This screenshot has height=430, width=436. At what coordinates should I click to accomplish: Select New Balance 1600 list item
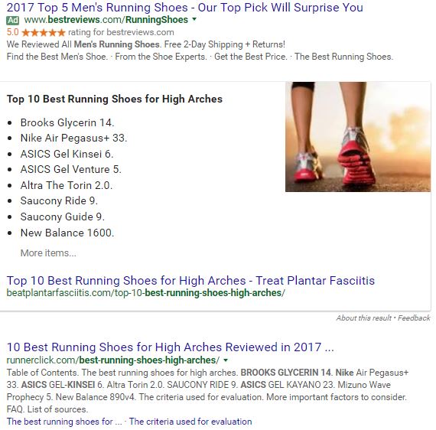(67, 233)
